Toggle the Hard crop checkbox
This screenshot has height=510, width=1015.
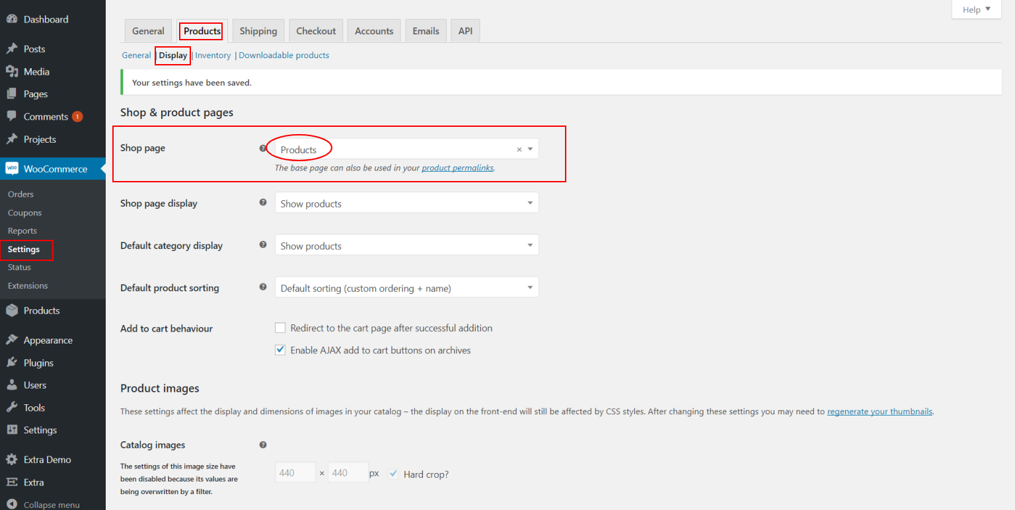click(393, 474)
